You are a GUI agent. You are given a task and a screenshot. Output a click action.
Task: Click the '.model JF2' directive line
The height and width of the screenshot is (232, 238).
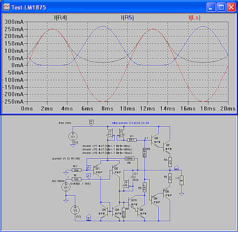[107, 150]
